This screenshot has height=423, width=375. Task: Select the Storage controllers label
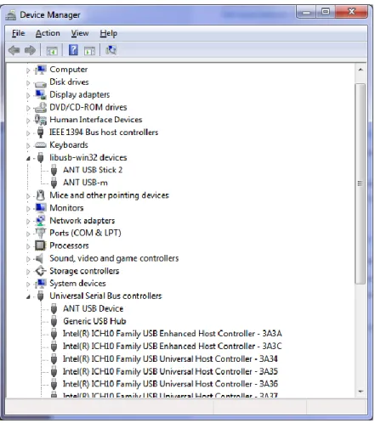[x=84, y=271]
